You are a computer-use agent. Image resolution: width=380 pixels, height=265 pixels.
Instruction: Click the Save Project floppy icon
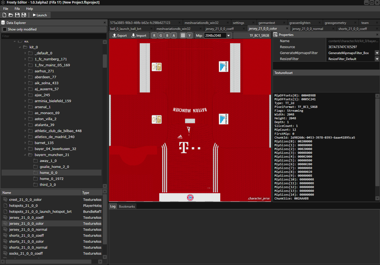(x=17, y=15)
